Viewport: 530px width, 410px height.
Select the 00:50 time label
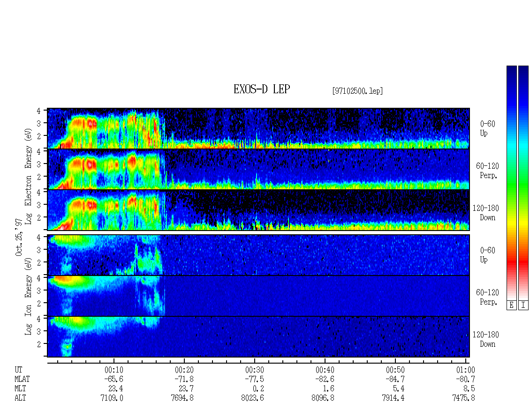(395, 370)
